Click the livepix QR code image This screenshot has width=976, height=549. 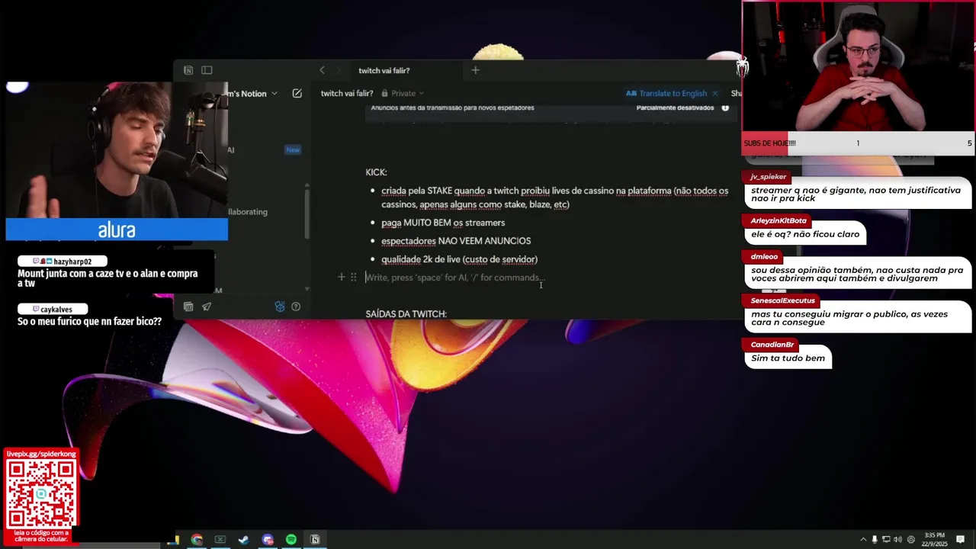coord(42,493)
